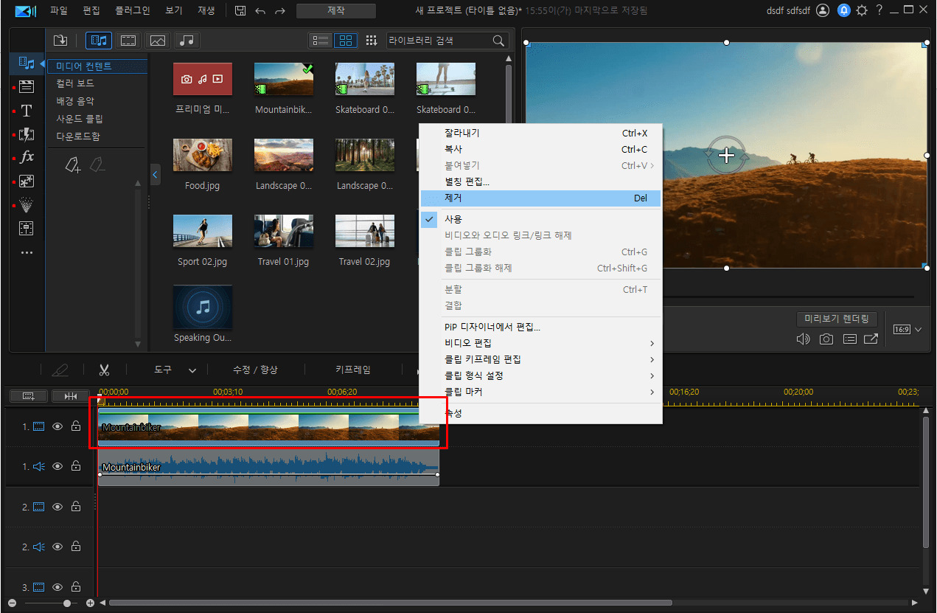Collapse the explorer panel with arrow
The image size is (937, 613).
pos(155,175)
